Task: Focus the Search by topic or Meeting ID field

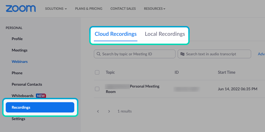Action: click(135, 54)
